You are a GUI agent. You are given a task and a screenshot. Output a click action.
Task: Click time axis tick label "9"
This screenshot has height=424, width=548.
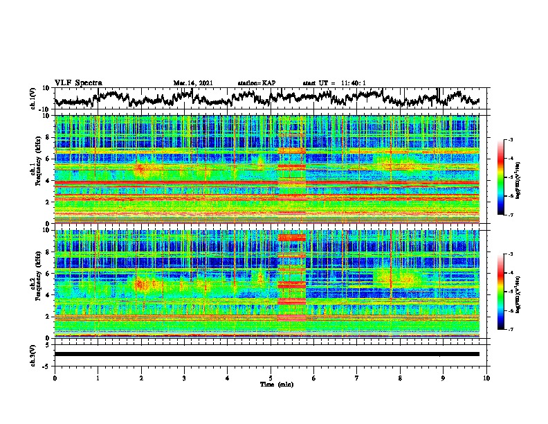point(443,378)
